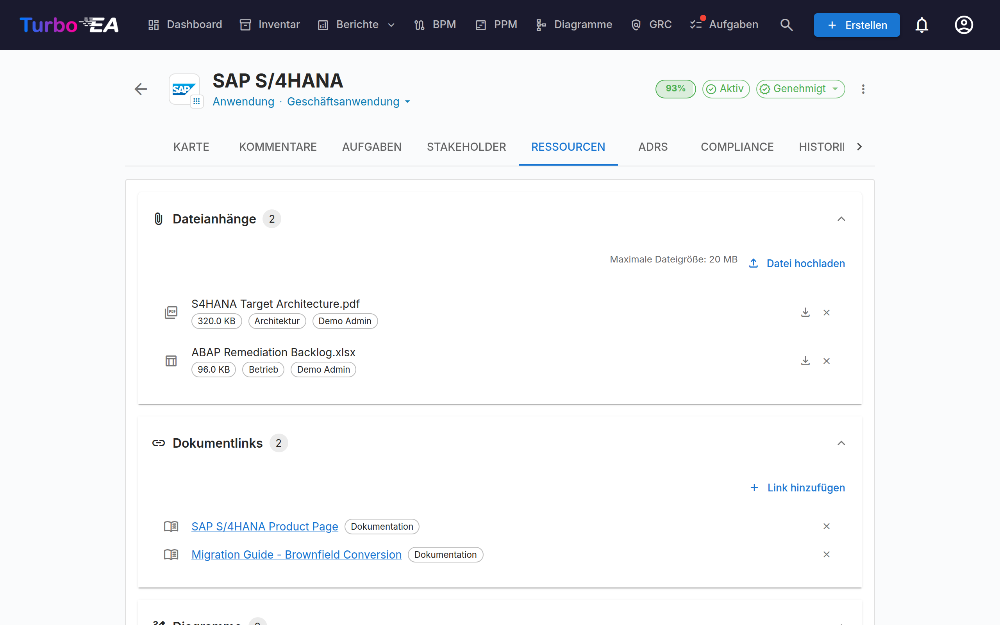
Task: Remove S4HANA Target Architecture.pdf attachment
Action: coord(827,312)
